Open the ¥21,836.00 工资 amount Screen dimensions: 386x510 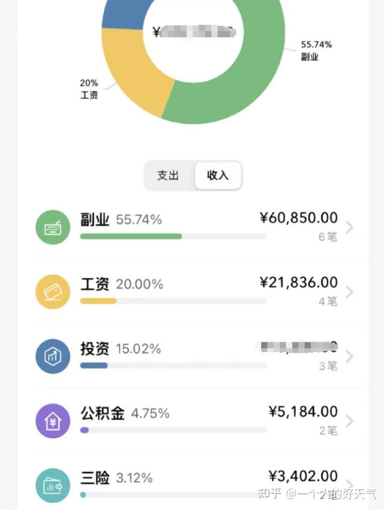pos(298,282)
